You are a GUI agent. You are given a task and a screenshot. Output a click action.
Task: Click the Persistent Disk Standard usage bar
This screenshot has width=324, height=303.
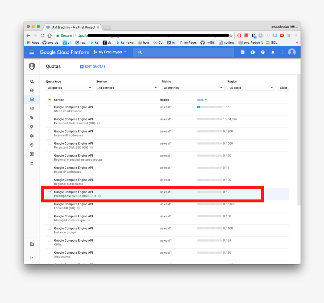pos(209,119)
